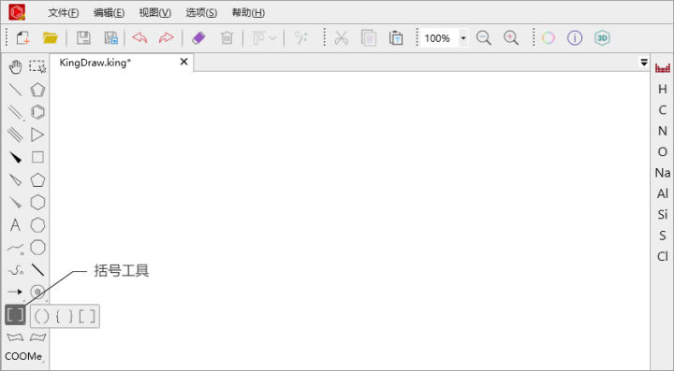Open the zoom percentage dropdown arrow

tap(463, 38)
